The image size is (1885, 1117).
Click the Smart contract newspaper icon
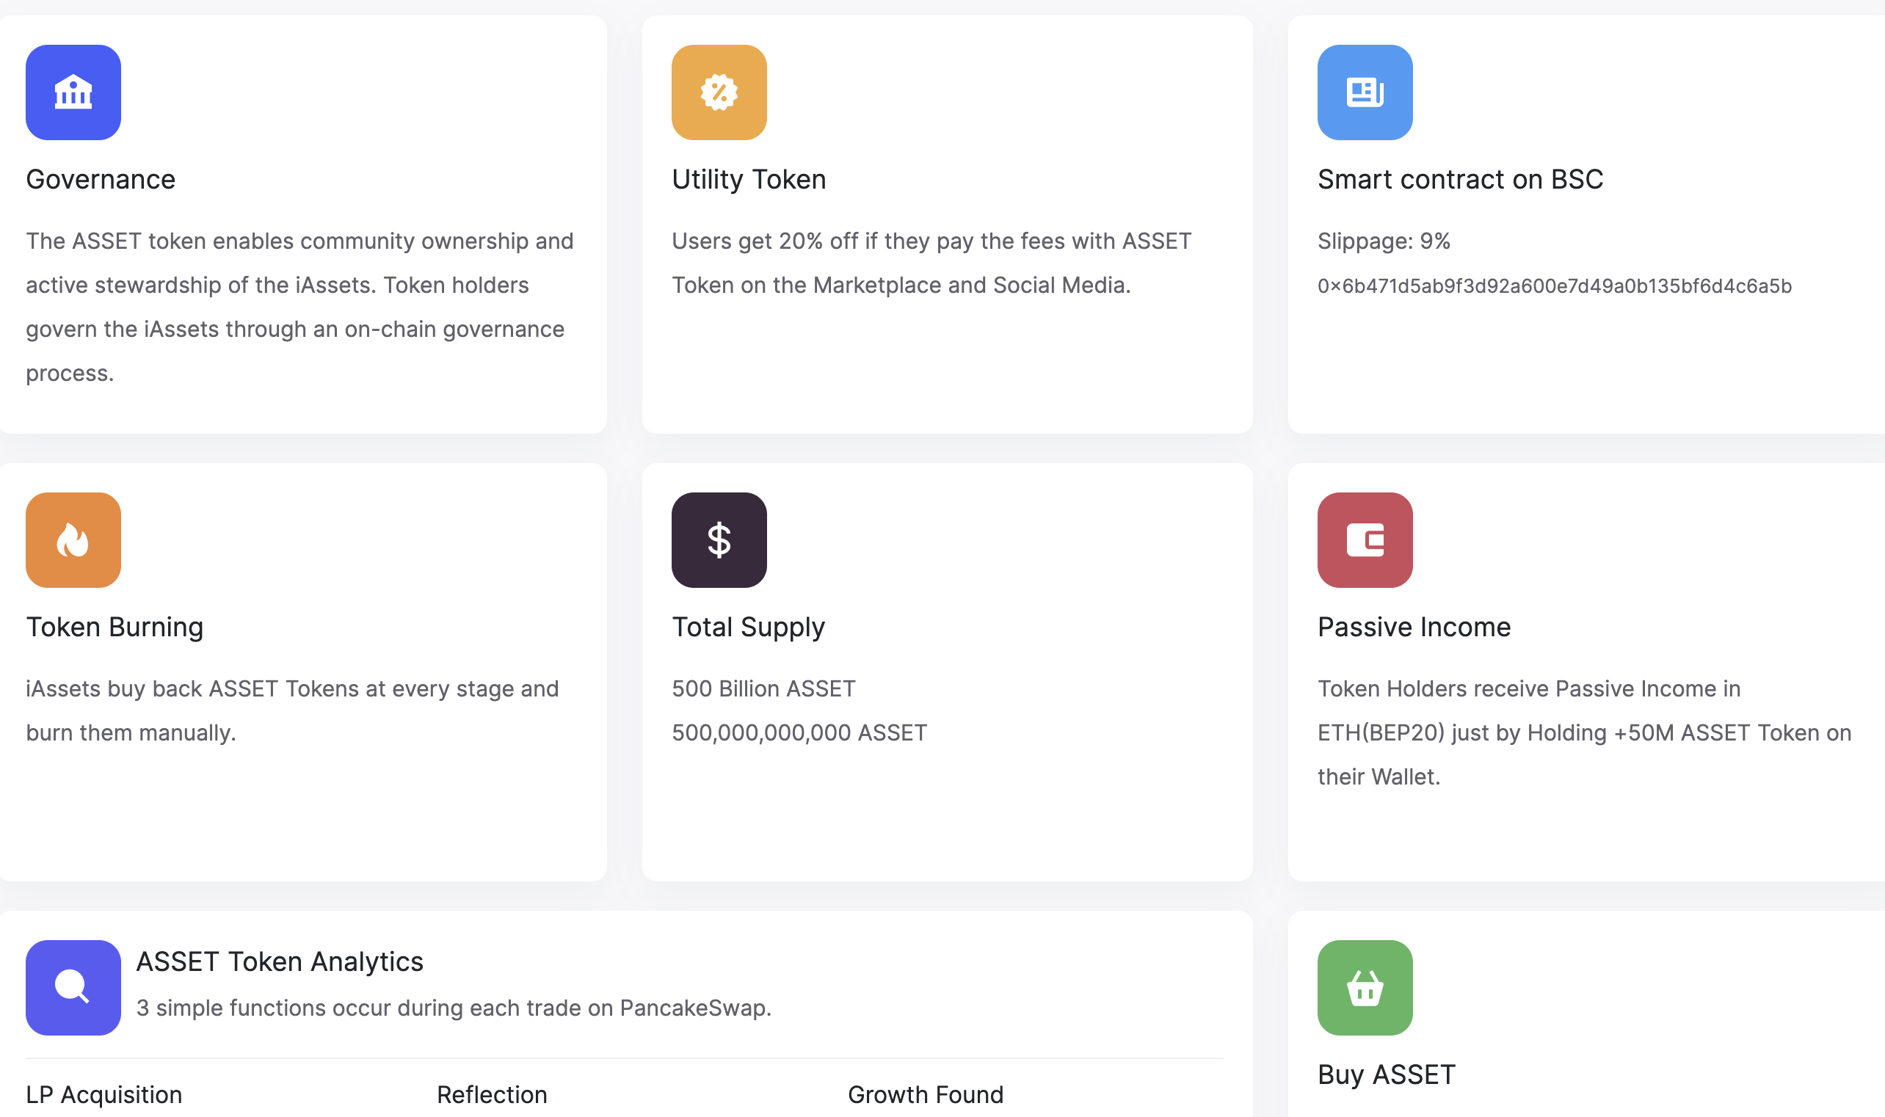(x=1365, y=92)
